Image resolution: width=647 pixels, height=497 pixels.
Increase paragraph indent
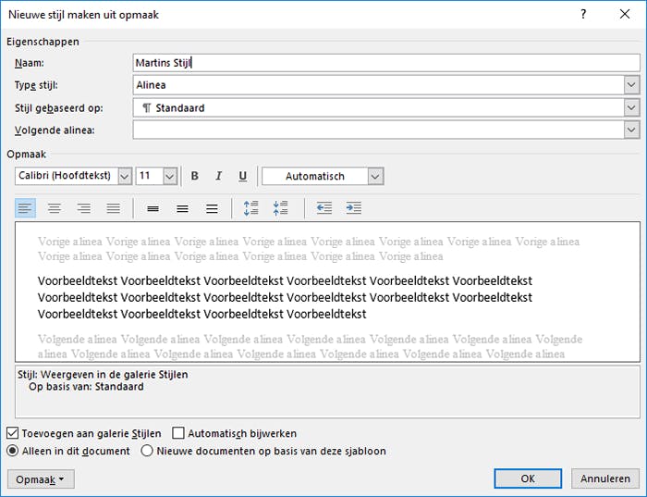click(x=353, y=208)
